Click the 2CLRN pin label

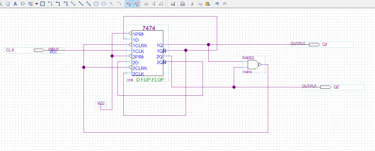pos(140,68)
